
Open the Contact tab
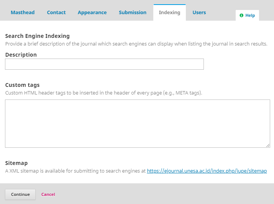point(56,13)
